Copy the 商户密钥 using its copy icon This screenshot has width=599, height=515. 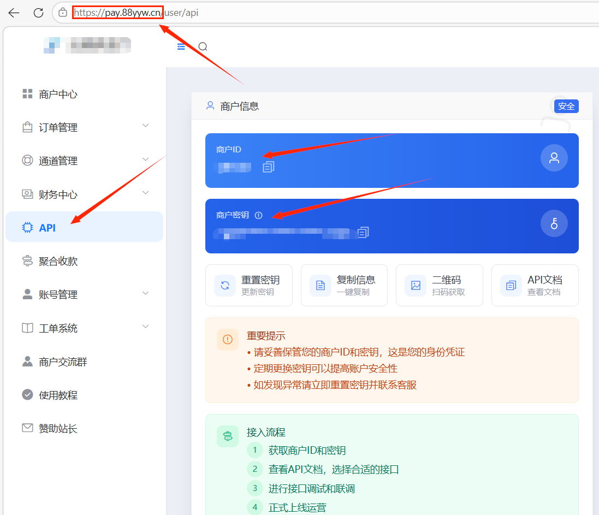363,233
